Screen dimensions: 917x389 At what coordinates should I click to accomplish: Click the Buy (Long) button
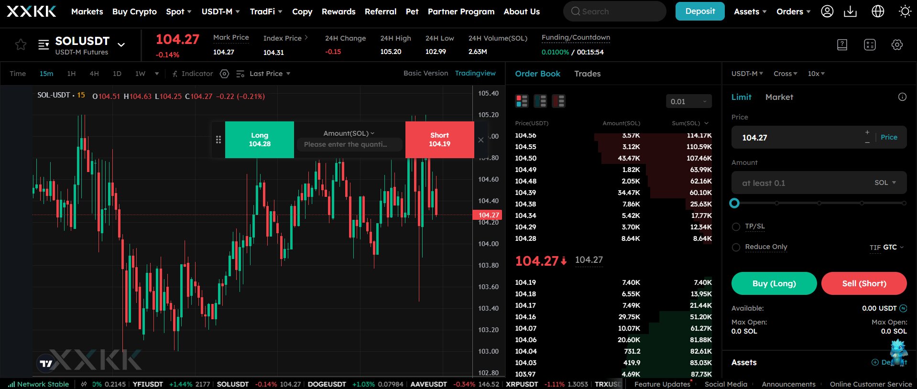[x=774, y=283]
